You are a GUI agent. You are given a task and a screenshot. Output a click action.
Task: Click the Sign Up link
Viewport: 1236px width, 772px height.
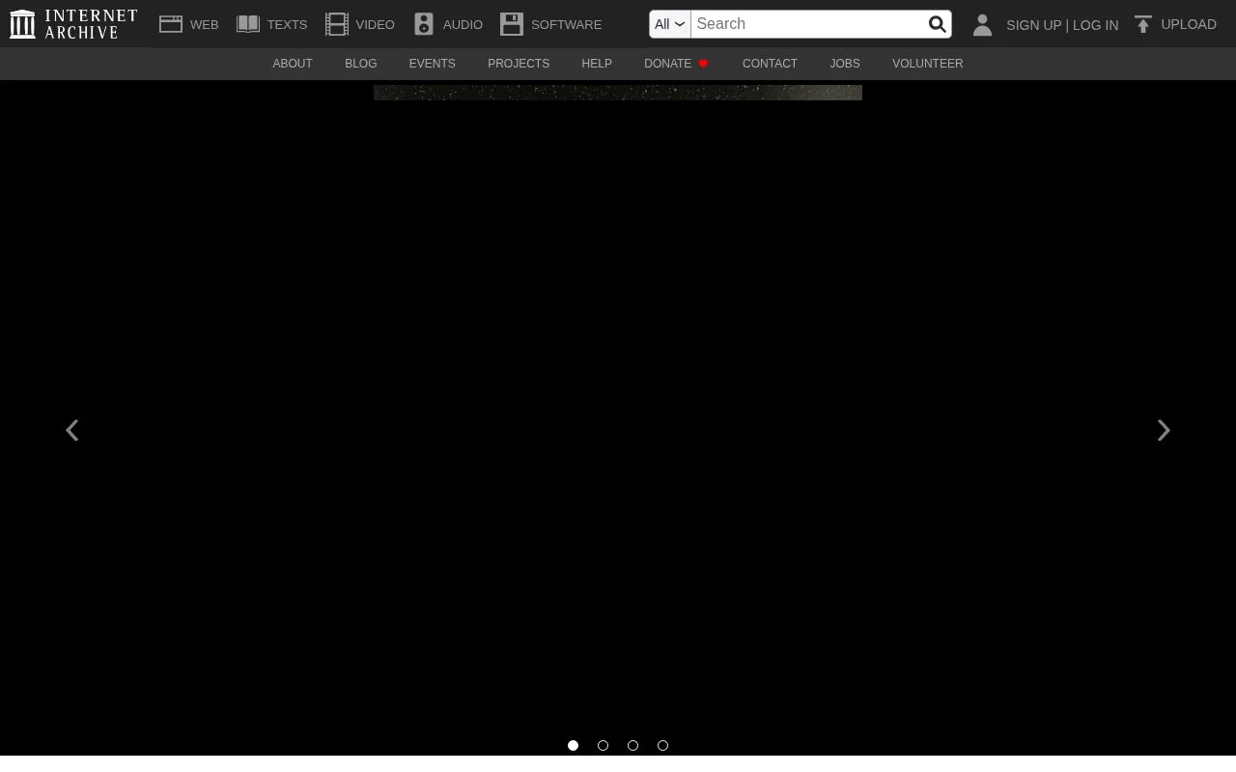tap(1033, 25)
